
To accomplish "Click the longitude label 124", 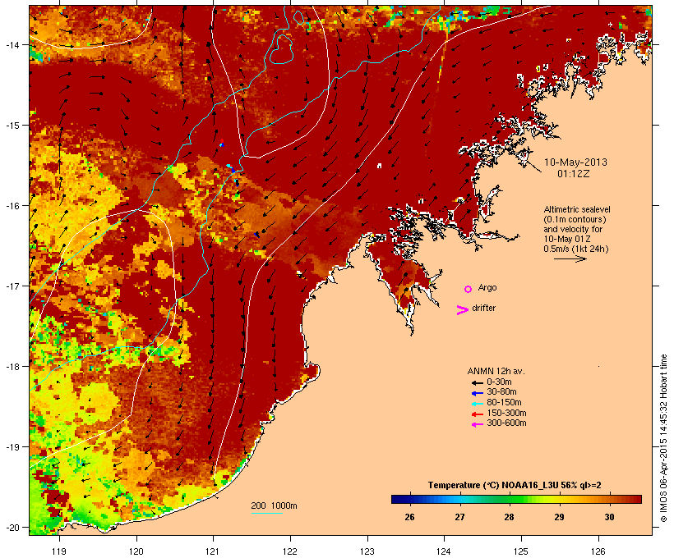I will (444, 551).
